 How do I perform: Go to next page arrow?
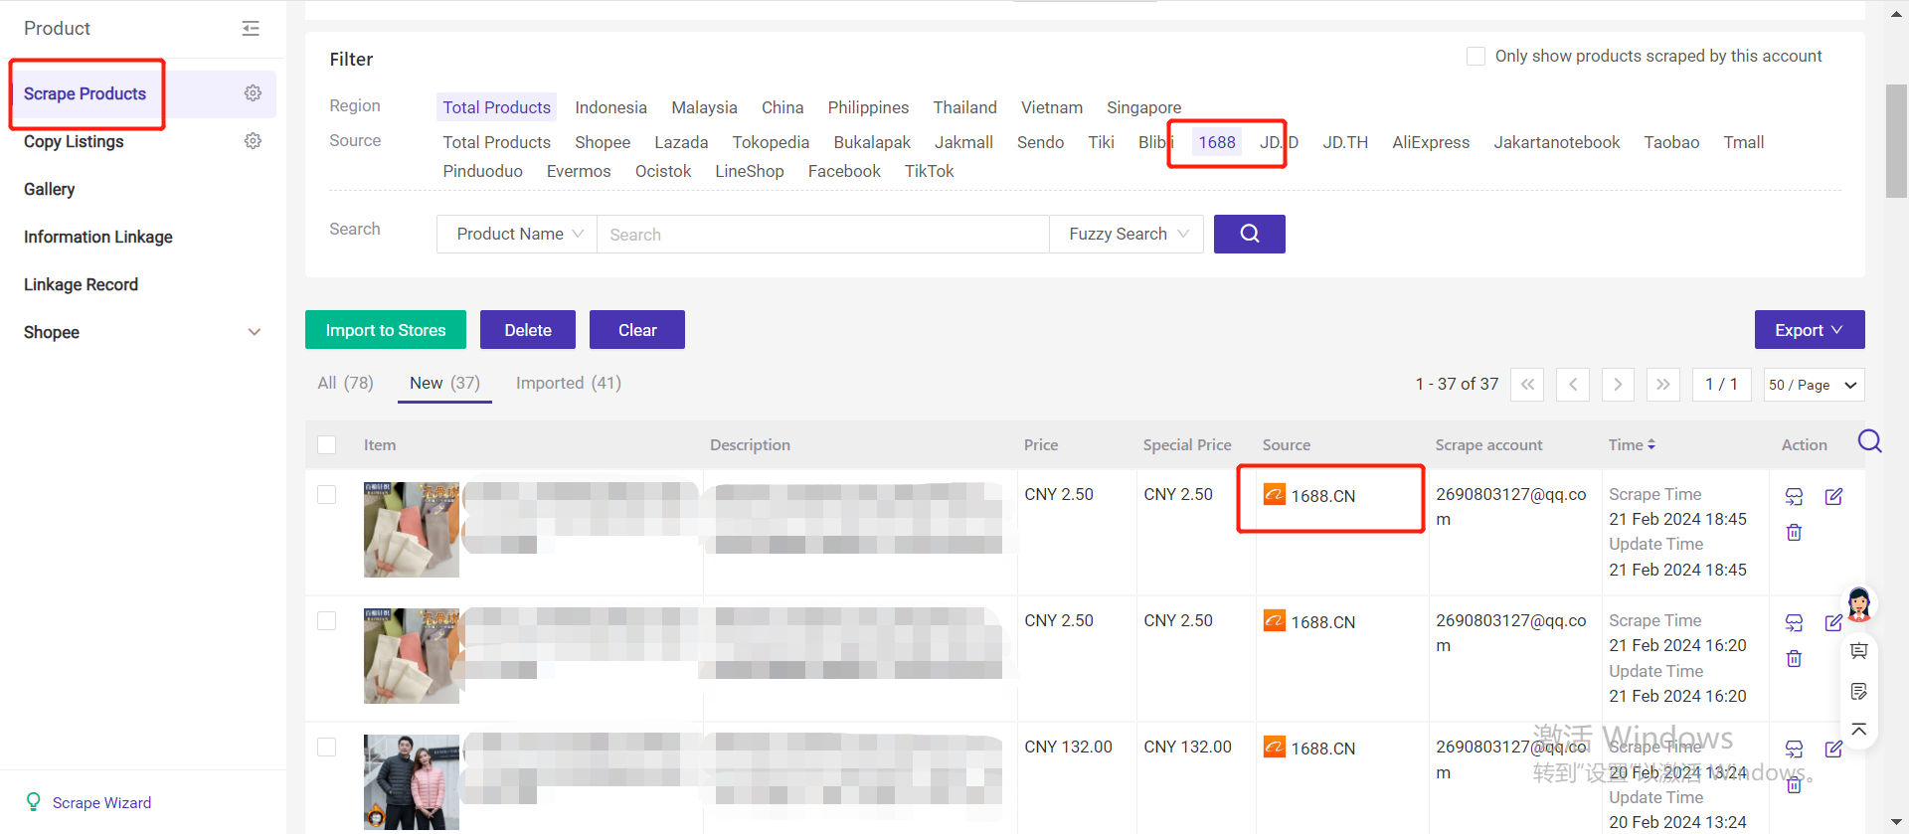pyautogui.click(x=1618, y=384)
